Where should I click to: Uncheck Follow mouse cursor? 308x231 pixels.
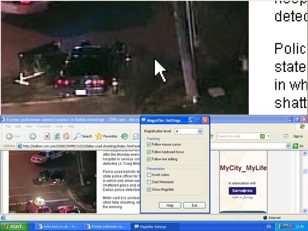point(149,144)
